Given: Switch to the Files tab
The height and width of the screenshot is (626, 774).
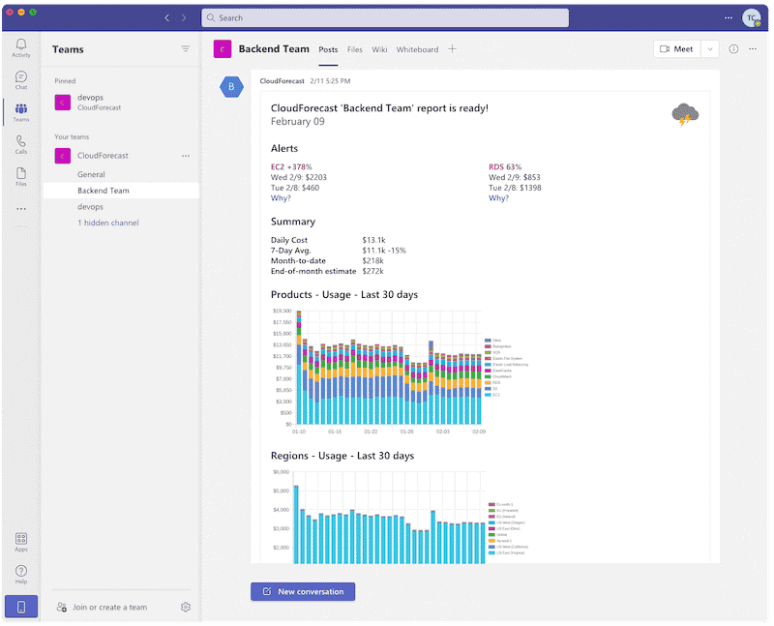Looking at the screenshot, I should click(354, 49).
